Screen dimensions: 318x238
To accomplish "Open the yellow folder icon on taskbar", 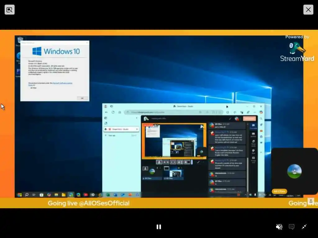I will tap(63, 195).
